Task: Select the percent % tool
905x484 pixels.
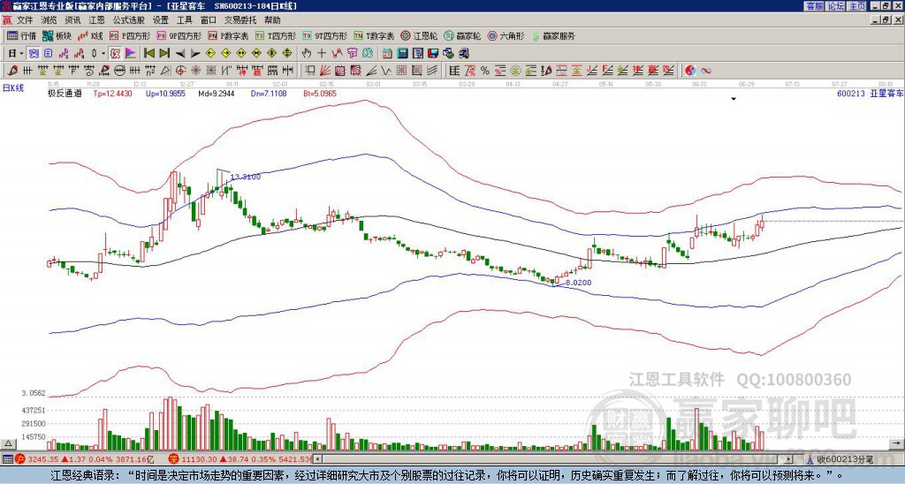Action: coord(485,71)
